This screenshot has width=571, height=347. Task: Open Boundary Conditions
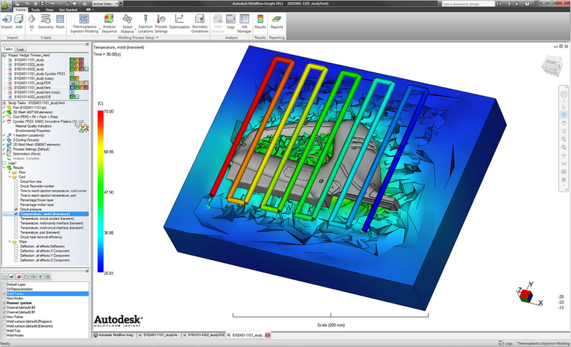pyautogui.click(x=200, y=24)
